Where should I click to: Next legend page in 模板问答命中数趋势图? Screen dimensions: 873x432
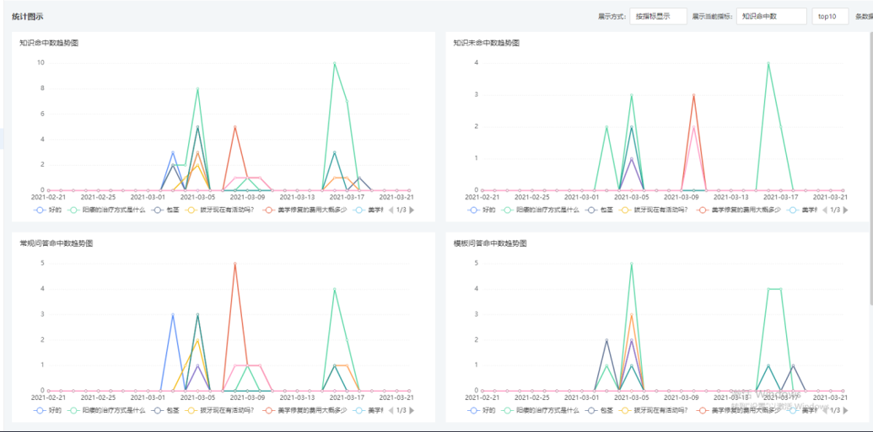846,410
